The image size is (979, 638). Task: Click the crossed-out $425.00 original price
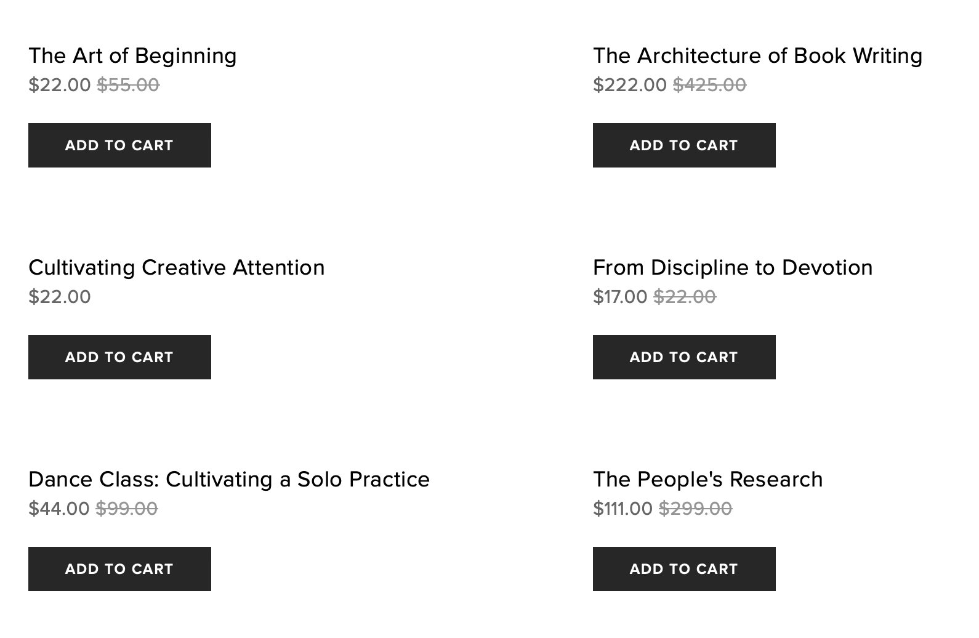click(x=709, y=84)
